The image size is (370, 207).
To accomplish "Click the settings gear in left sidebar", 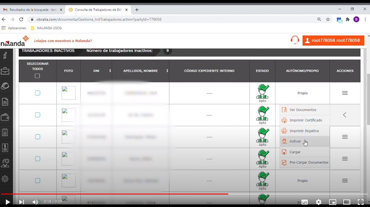I will (5, 179).
